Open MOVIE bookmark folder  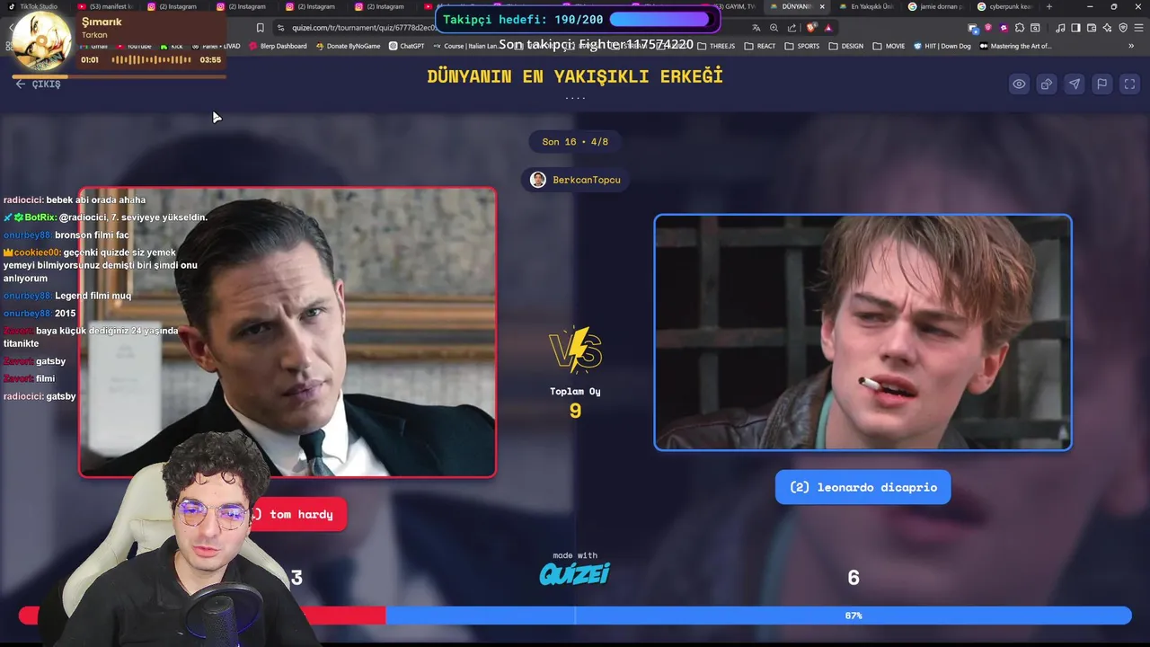[888, 46]
